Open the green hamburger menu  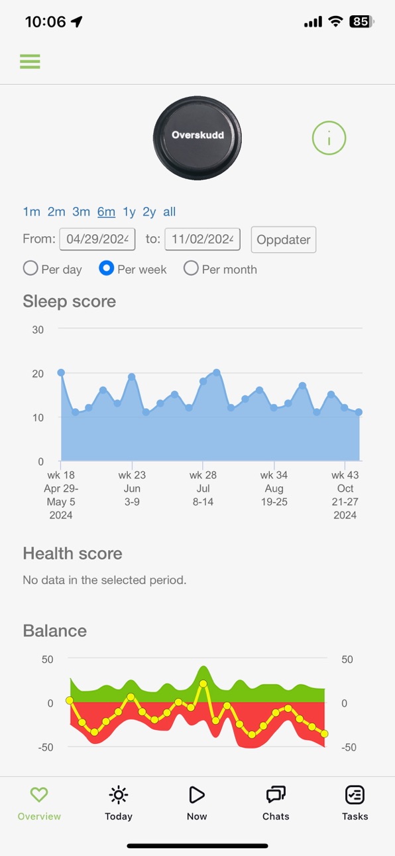pyautogui.click(x=30, y=62)
